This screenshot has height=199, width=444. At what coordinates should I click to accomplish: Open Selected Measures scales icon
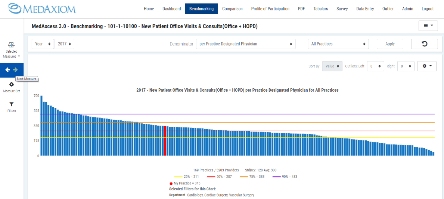tap(12, 45)
